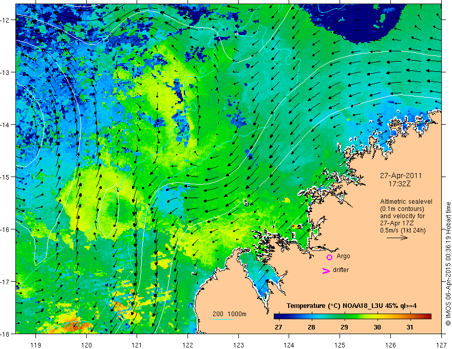
Task: Click the longitude label 126
Action: point(390,345)
